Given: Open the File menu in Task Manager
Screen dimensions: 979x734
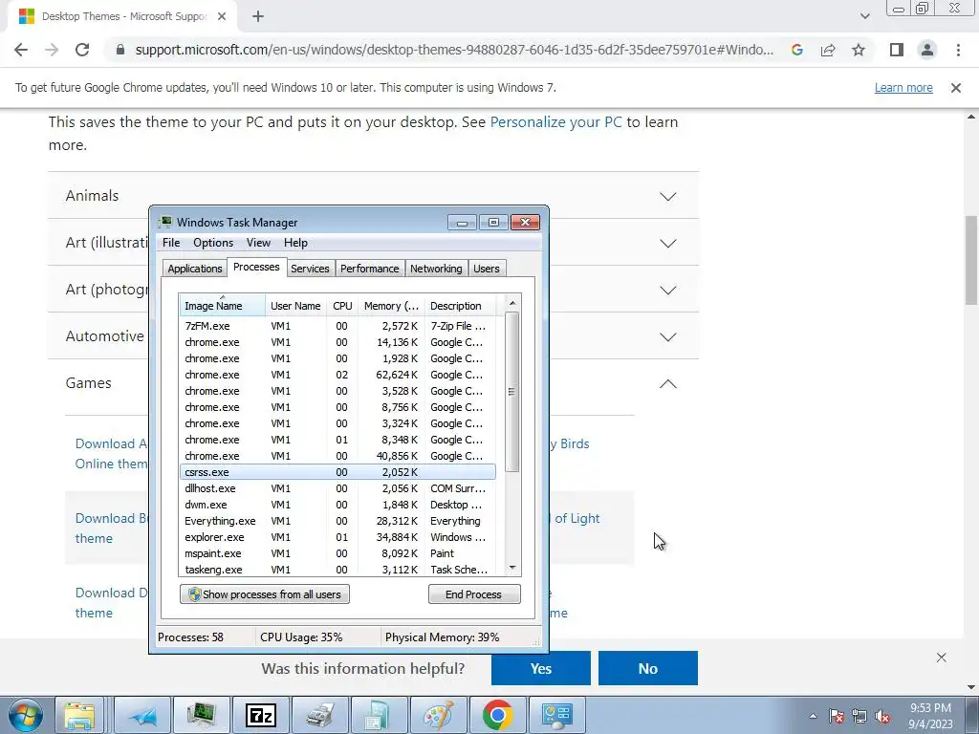Looking at the screenshot, I should coord(171,243).
